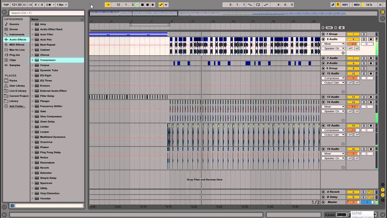
Task: Toggle the Computer MIDI Keyboard icon
Action: [x=338, y=5]
